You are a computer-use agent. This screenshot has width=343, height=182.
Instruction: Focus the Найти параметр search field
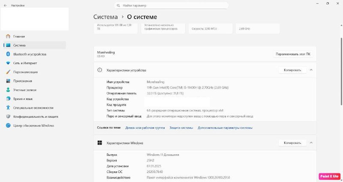pos(171,6)
